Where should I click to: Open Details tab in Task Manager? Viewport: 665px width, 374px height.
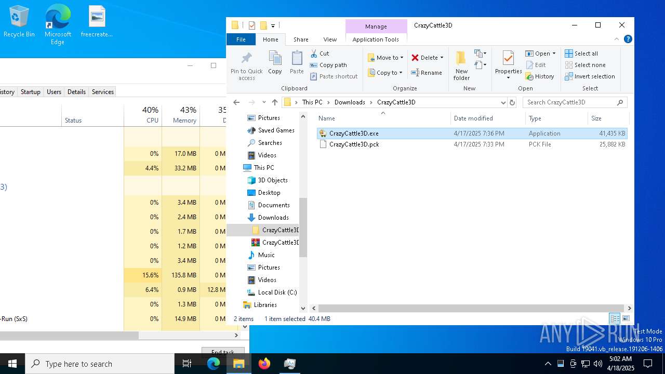pos(76,92)
